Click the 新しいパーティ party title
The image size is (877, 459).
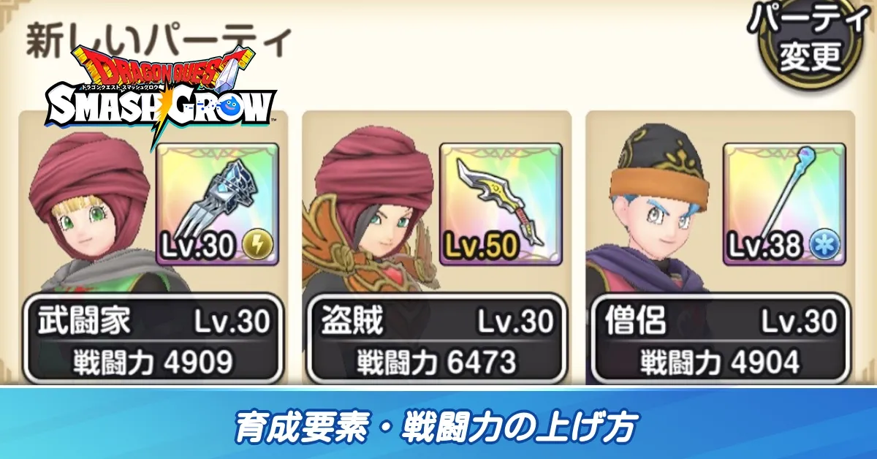click(159, 42)
